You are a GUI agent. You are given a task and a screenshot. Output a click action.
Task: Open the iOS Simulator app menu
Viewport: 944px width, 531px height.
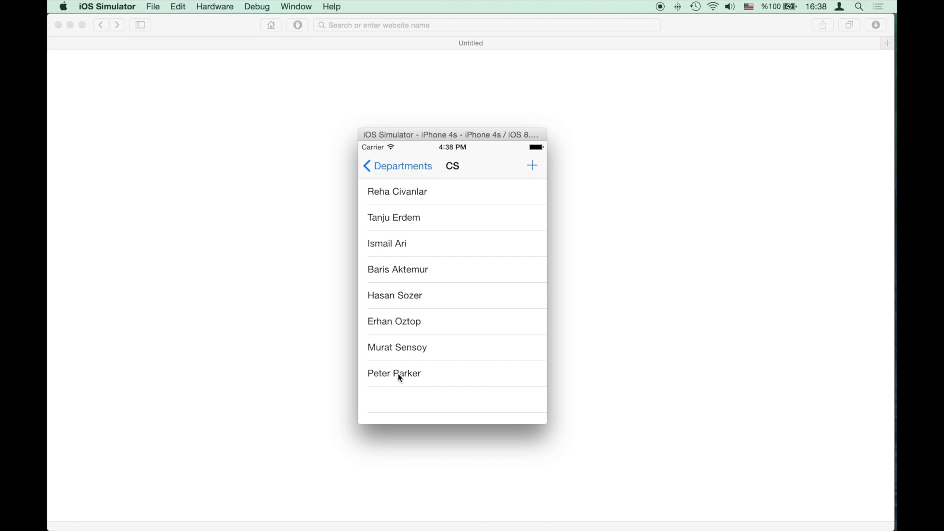(107, 6)
